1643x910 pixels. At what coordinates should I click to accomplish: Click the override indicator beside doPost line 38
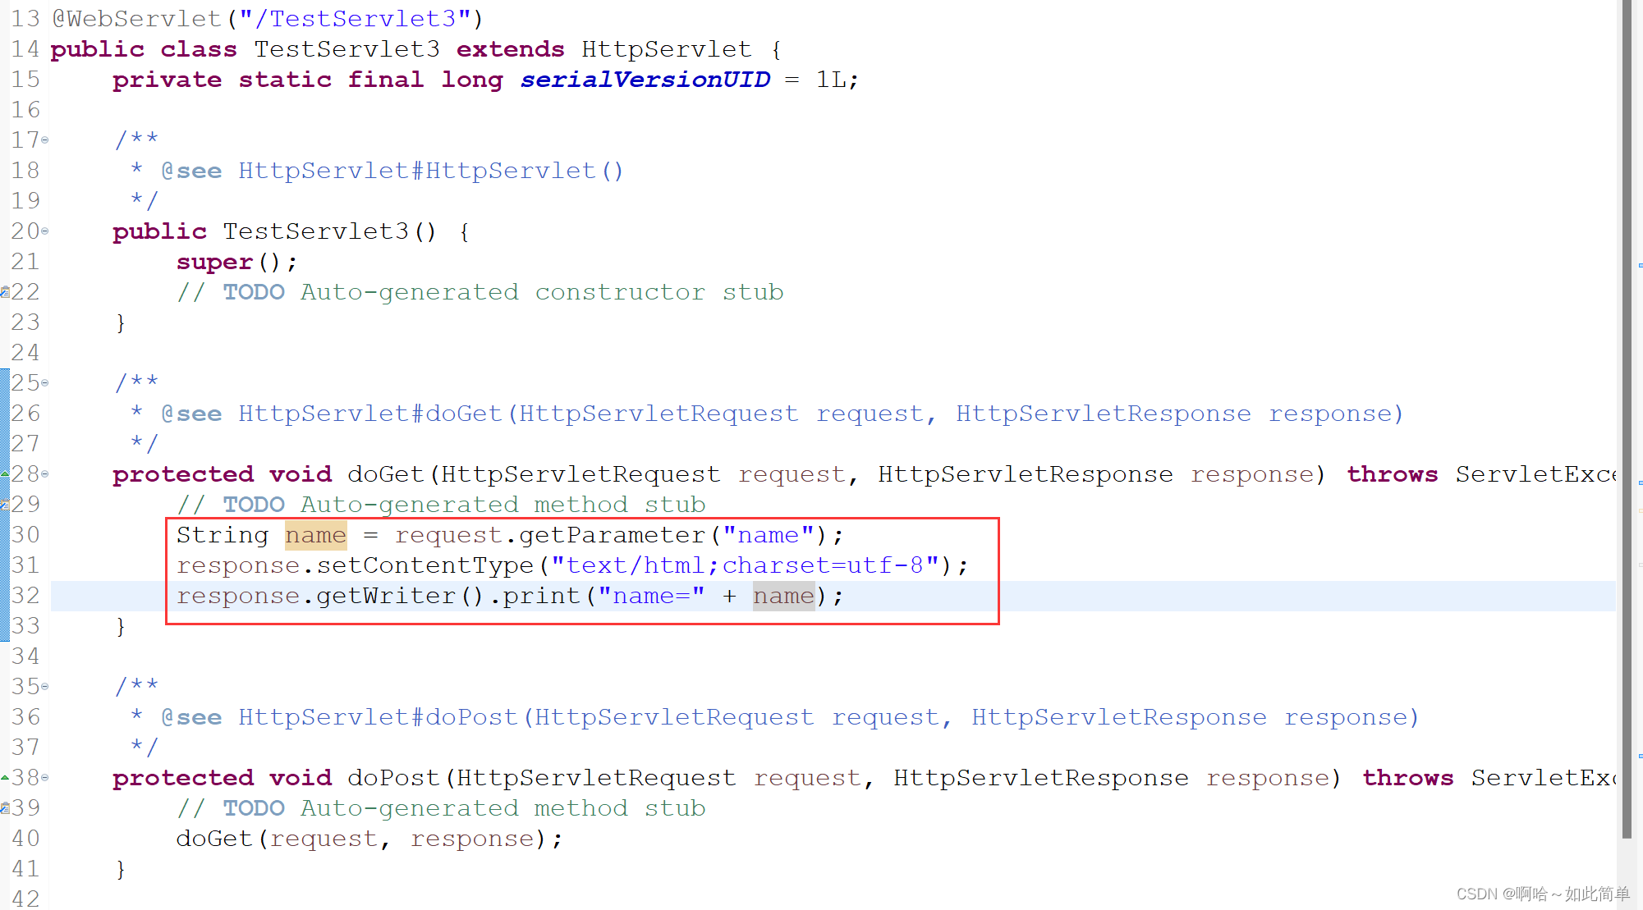[3, 777]
